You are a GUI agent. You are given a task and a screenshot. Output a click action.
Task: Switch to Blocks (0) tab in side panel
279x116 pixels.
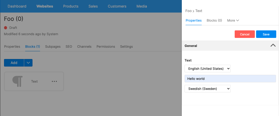214,20
